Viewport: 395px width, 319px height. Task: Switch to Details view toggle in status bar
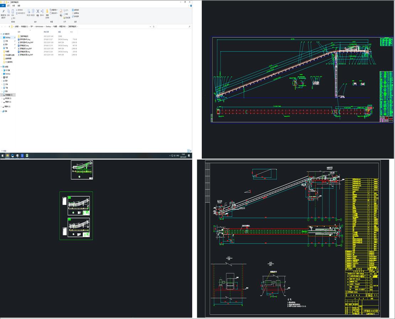188,151
